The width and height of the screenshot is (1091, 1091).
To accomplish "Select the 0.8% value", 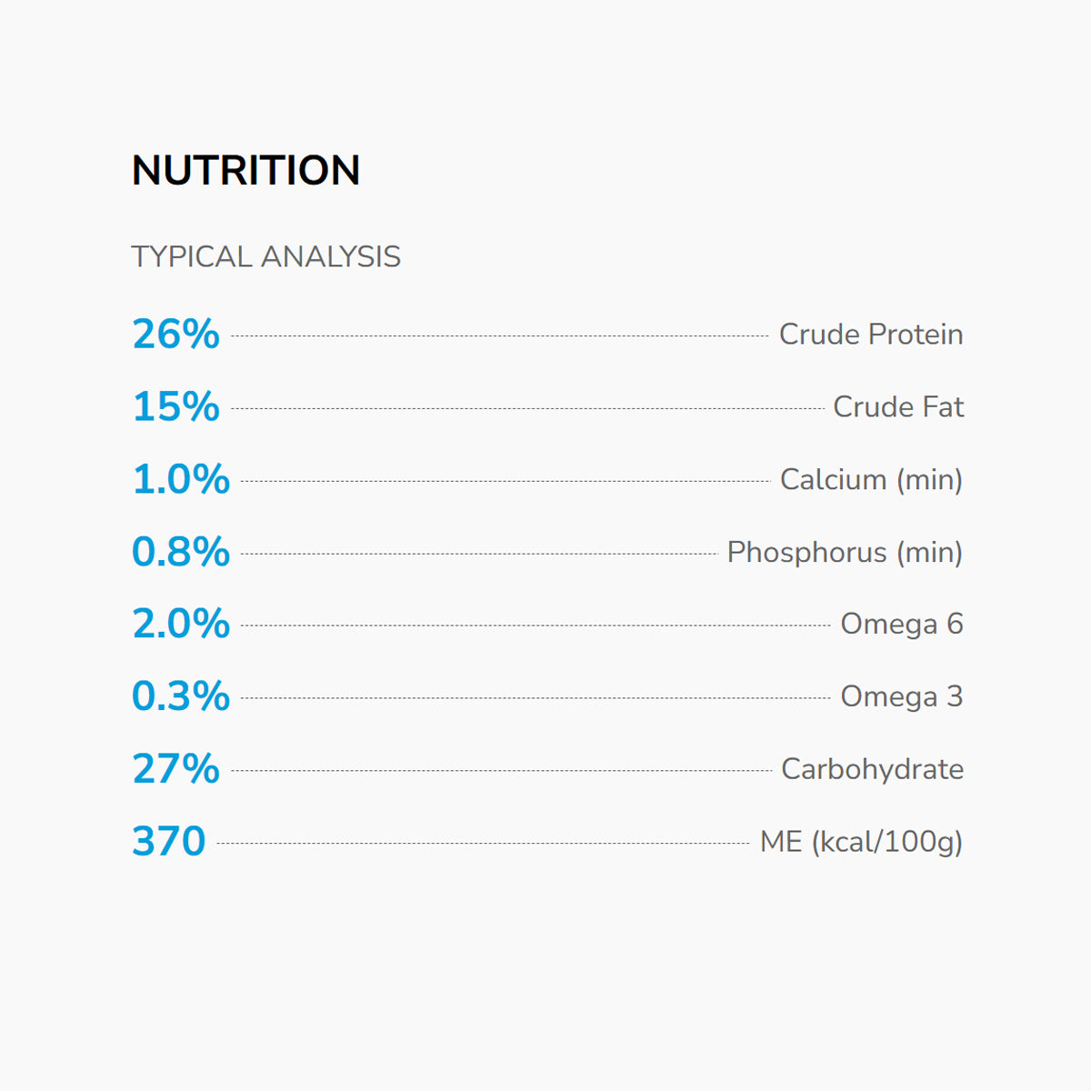I will pos(181,552).
